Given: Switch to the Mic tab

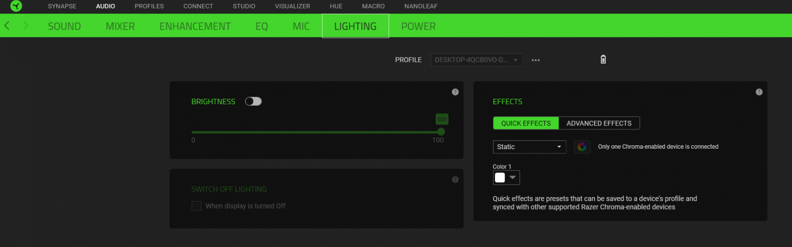Looking at the screenshot, I should [301, 26].
